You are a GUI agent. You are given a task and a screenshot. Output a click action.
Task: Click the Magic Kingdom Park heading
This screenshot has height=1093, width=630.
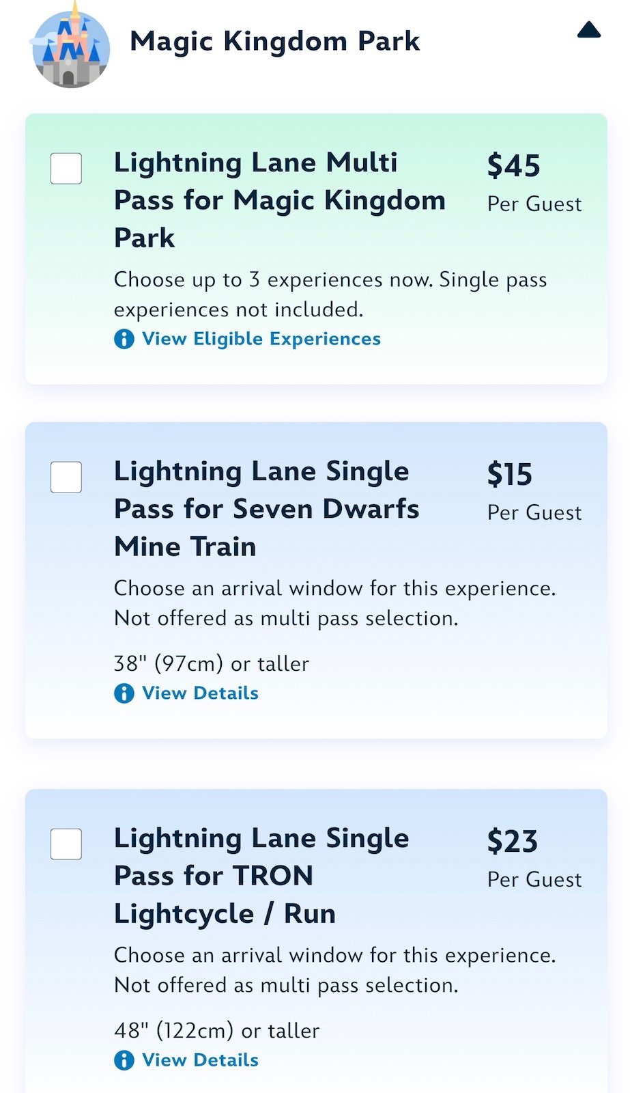[x=274, y=41]
